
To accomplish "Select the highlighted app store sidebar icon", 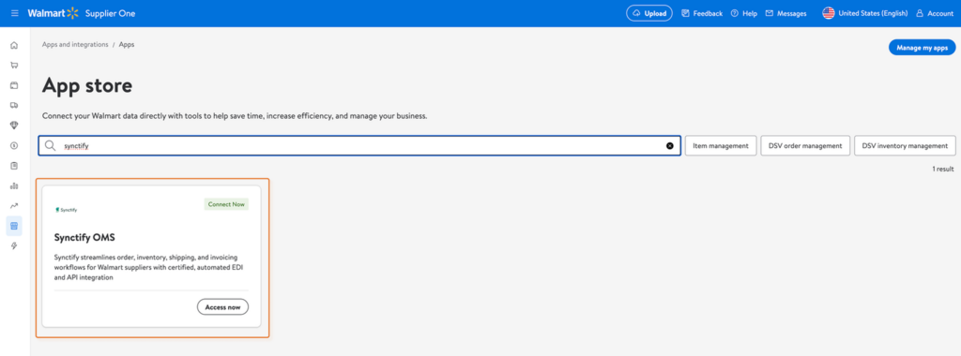I will click(x=14, y=226).
